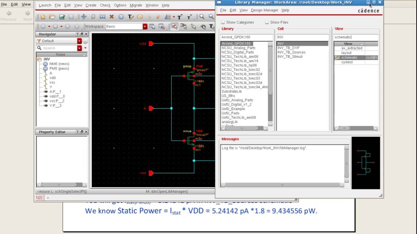Viewport: 417px width, 234px height.
Task: Select NM0 (nmos) in Navigator tree
Action: (x=59, y=64)
